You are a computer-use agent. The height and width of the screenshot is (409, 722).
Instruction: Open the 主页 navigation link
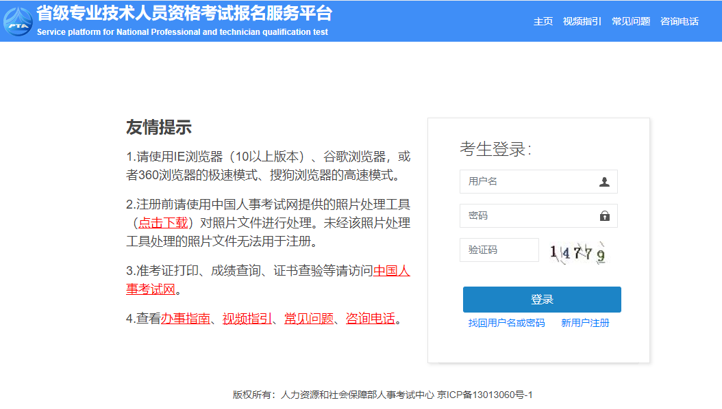(x=543, y=21)
